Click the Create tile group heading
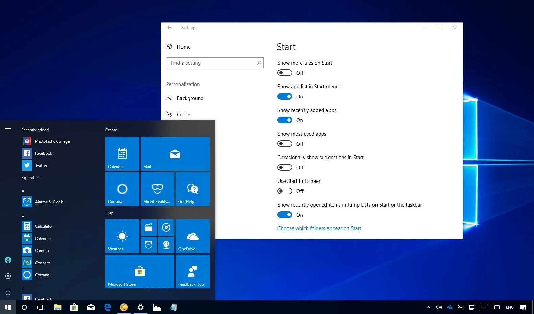This screenshot has height=314, width=534. pos(111,130)
